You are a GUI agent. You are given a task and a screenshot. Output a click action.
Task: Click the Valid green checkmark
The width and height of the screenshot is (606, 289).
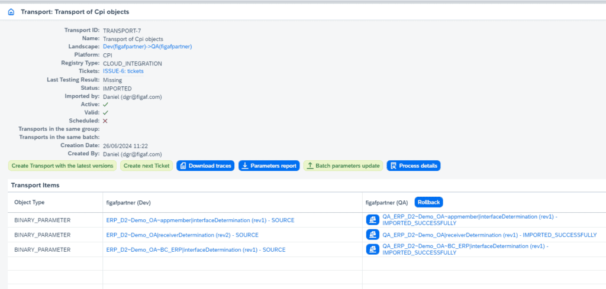click(105, 113)
